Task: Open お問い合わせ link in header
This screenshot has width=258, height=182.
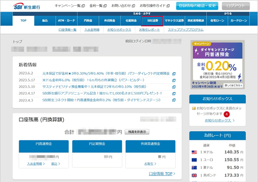Action: click(121, 6)
